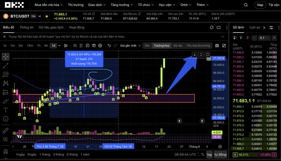
Task: Switch chart mode to 'Gốc'
Action: click(147, 45)
